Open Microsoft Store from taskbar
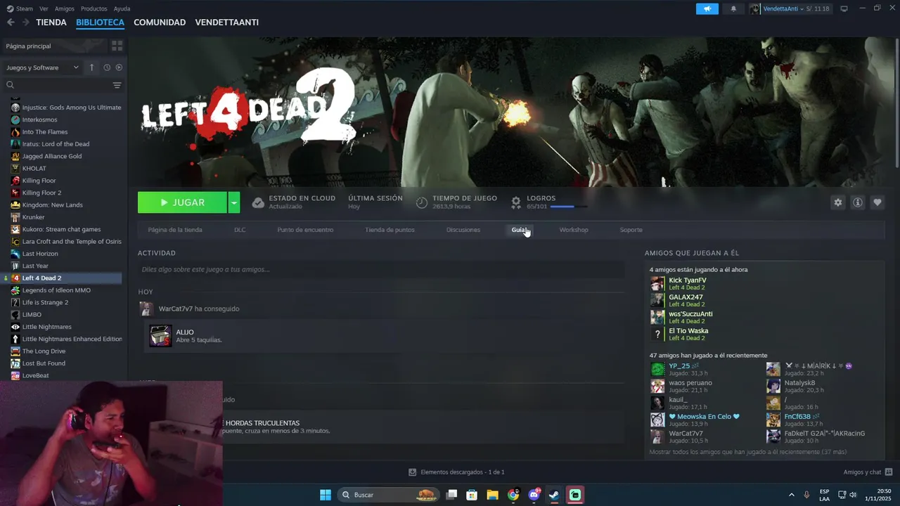 (x=472, y=495)
